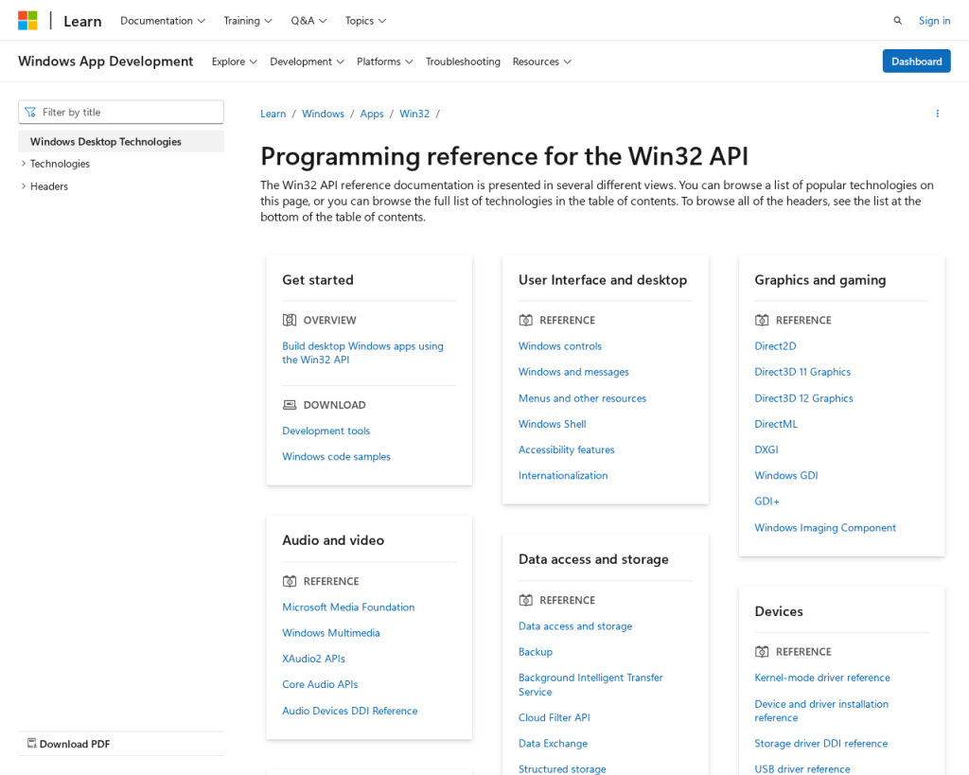Screen dimensions: 969x775
Task: Open the Dashboard button
Action: (x=916, y=62)
